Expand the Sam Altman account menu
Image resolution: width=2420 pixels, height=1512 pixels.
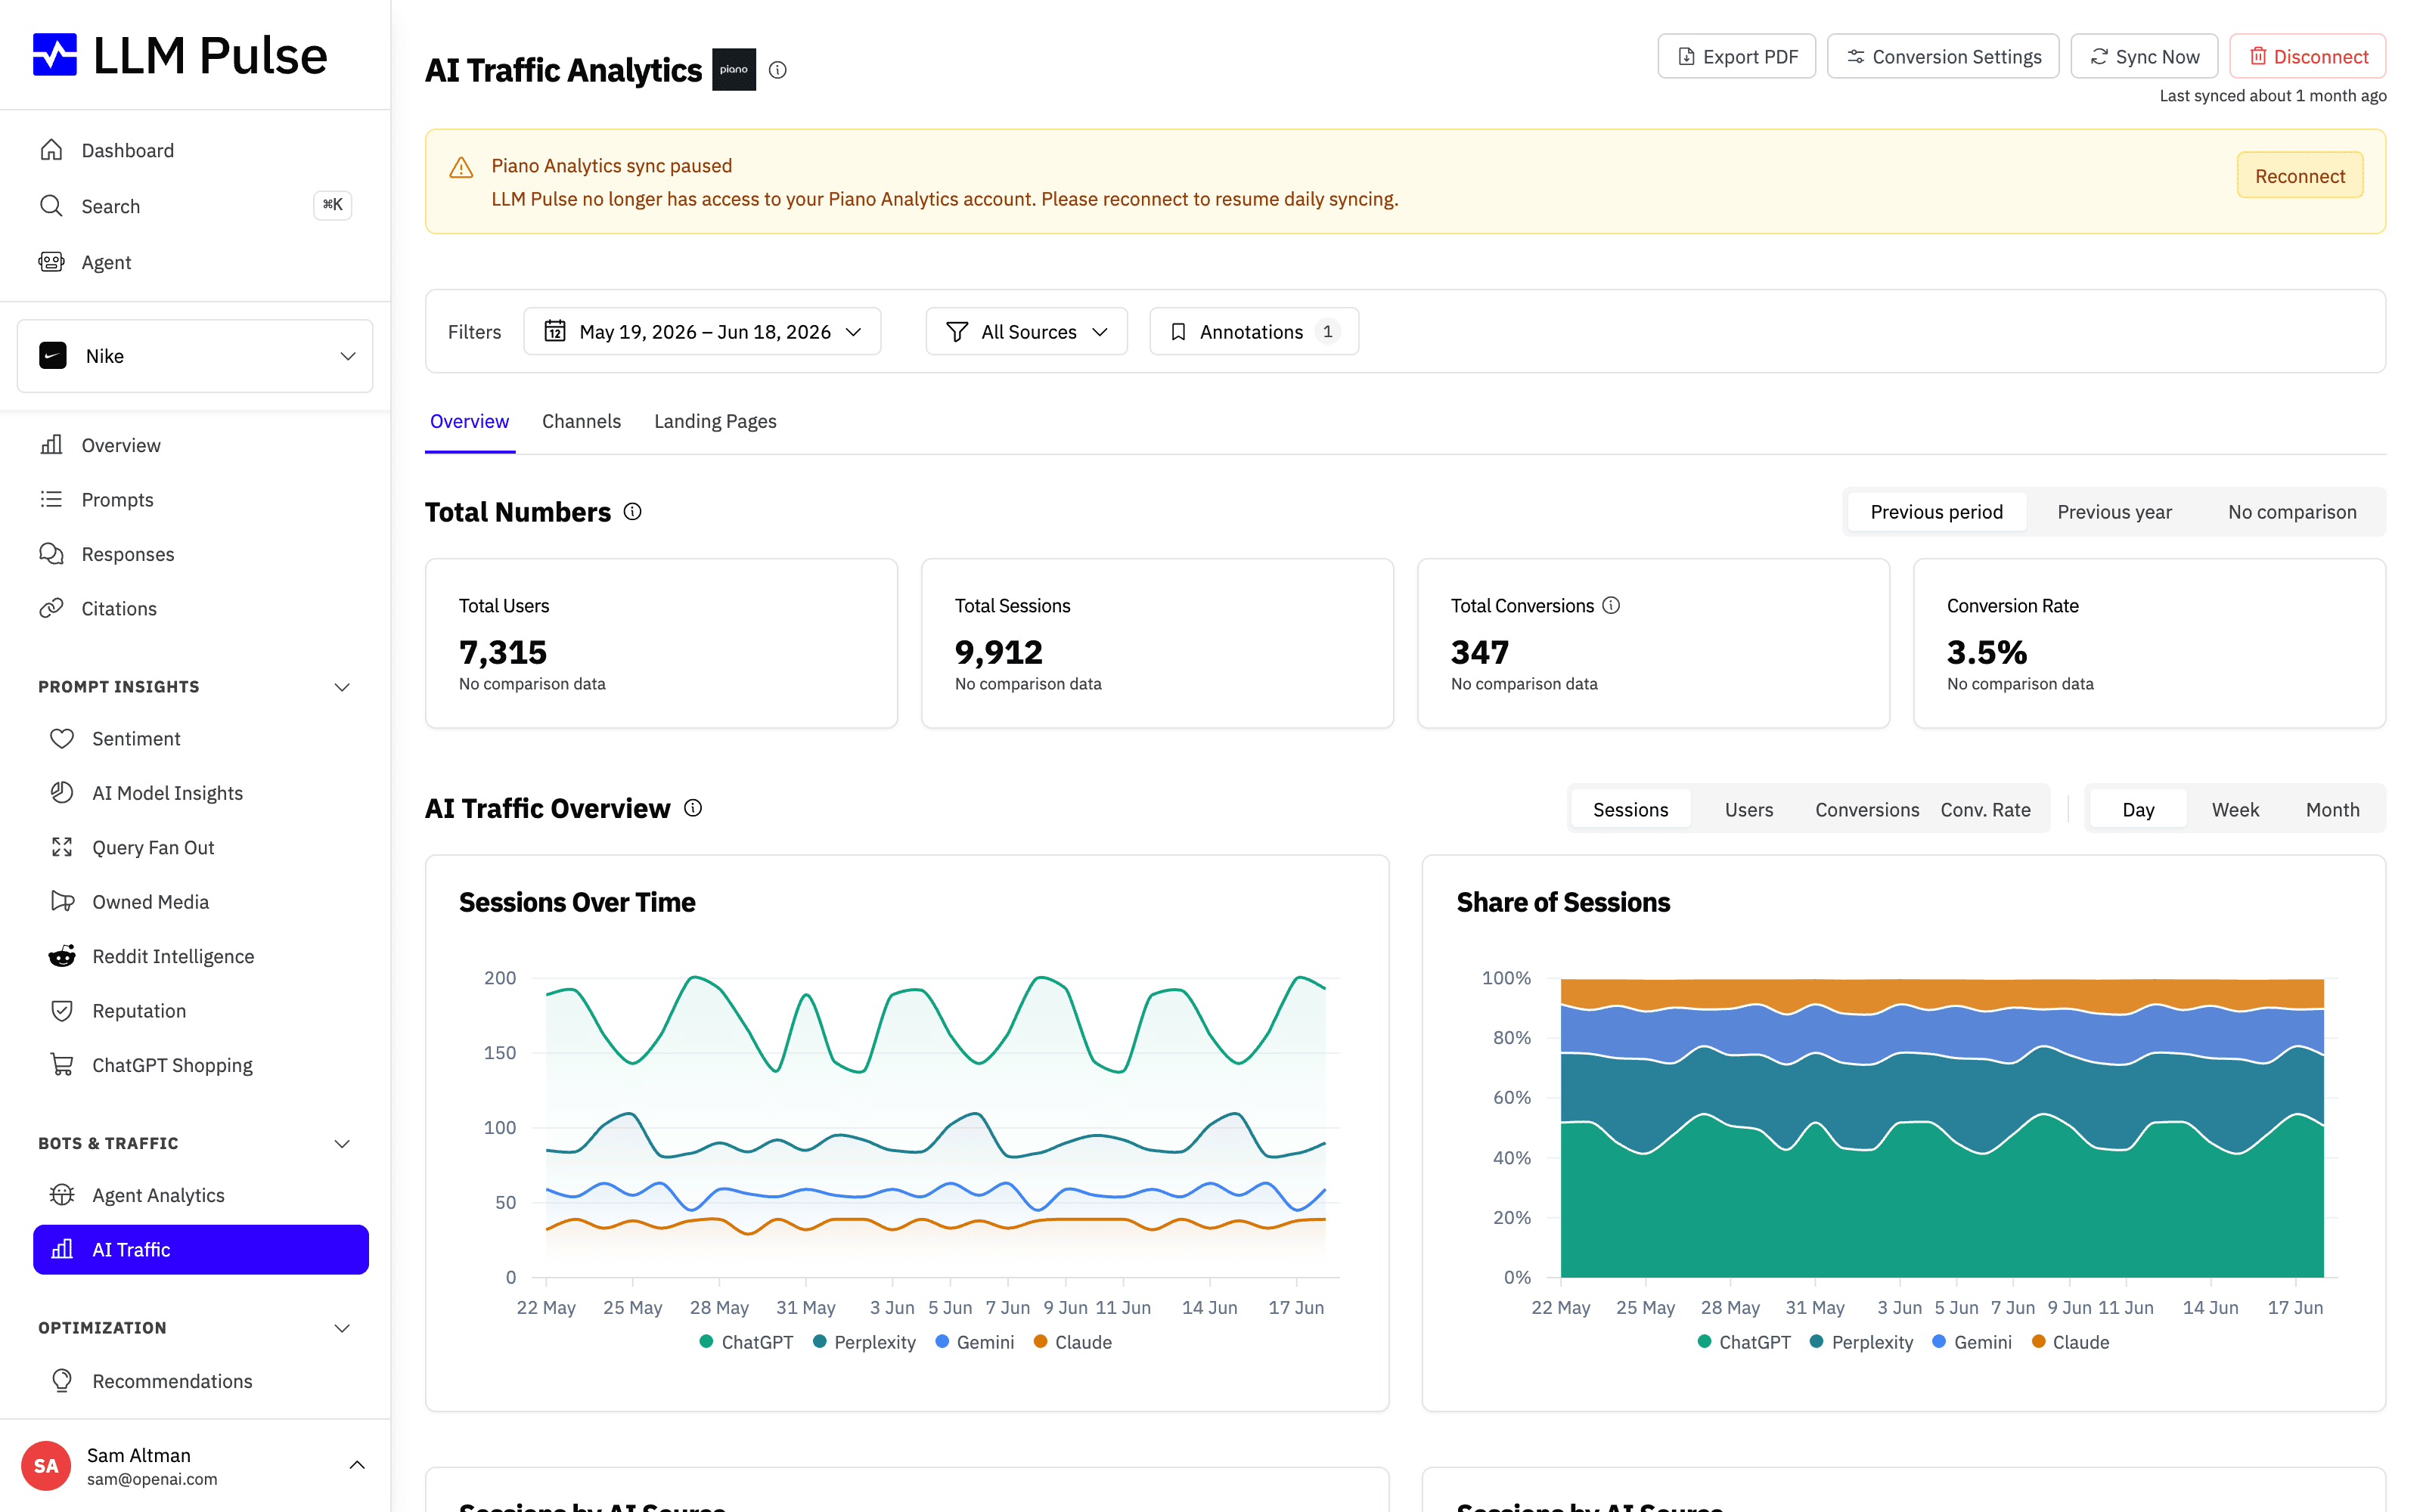(x=357, y=1465)
